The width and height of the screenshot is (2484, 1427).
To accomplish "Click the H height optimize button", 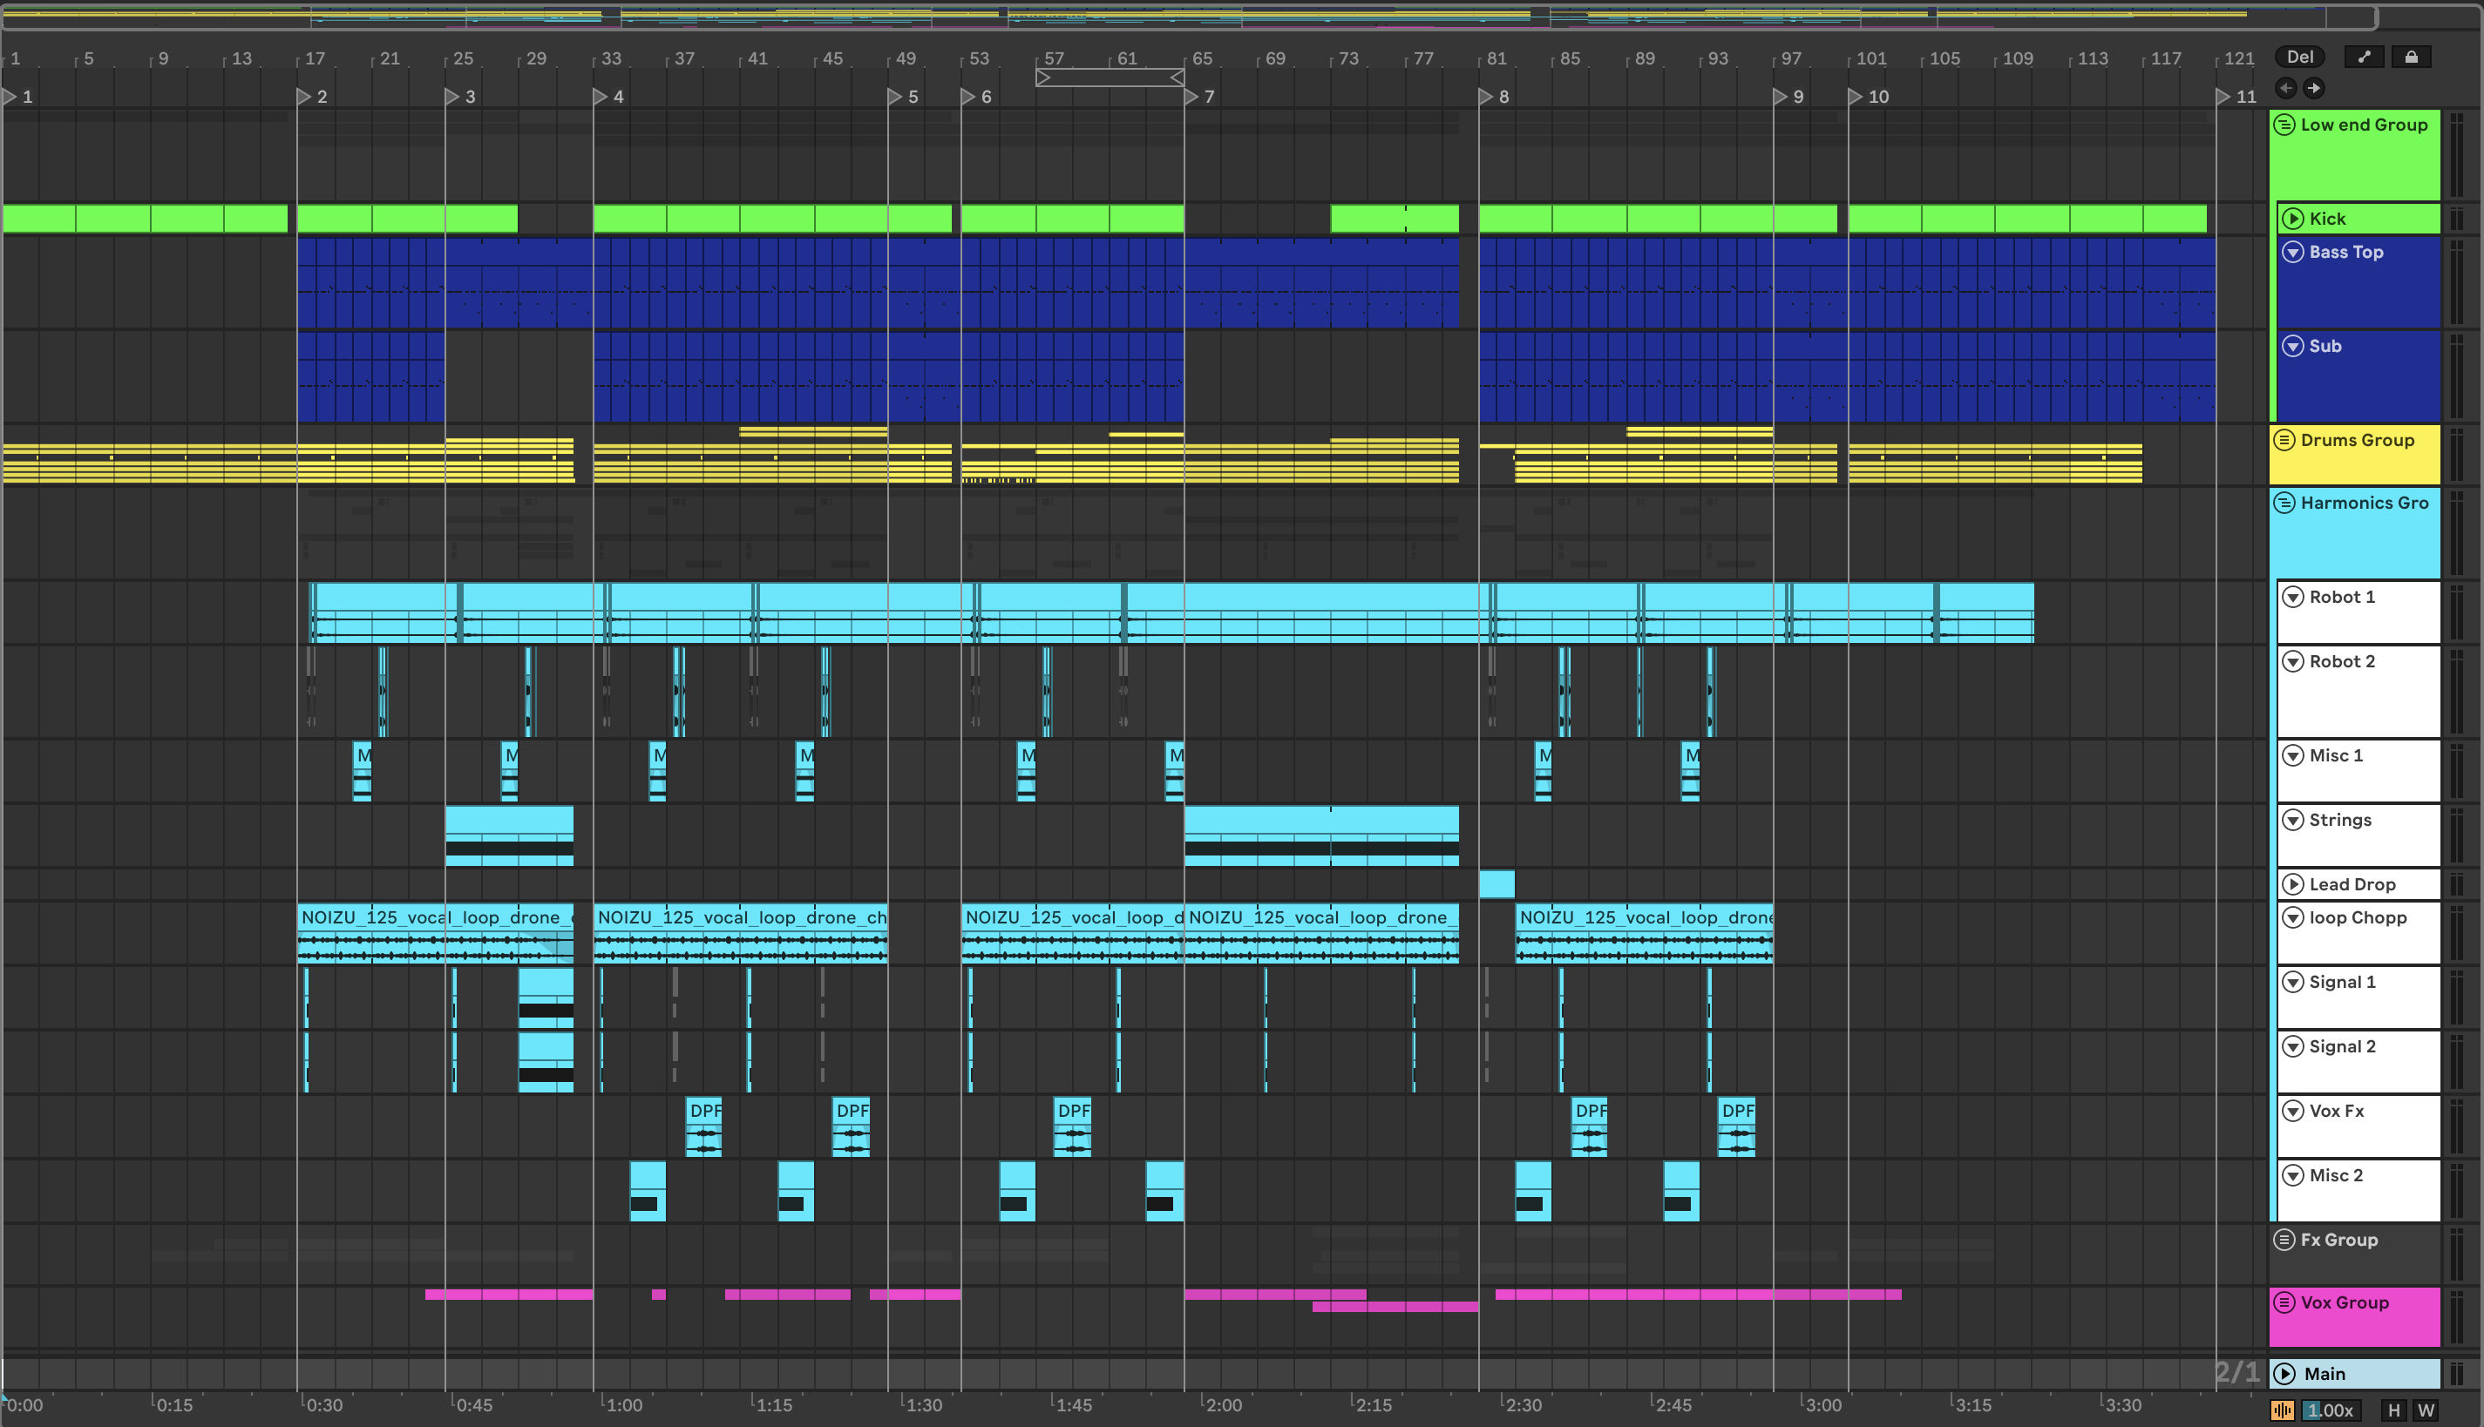I will pos(2392,1410).
